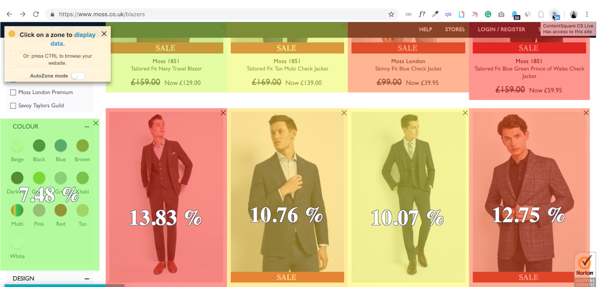Select the Pink colour swatch

point(39,210)
